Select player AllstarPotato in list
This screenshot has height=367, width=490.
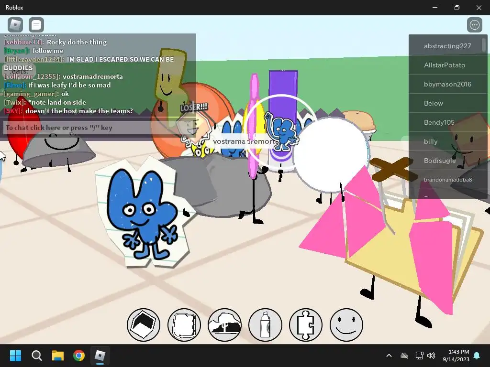coord(447,65)
